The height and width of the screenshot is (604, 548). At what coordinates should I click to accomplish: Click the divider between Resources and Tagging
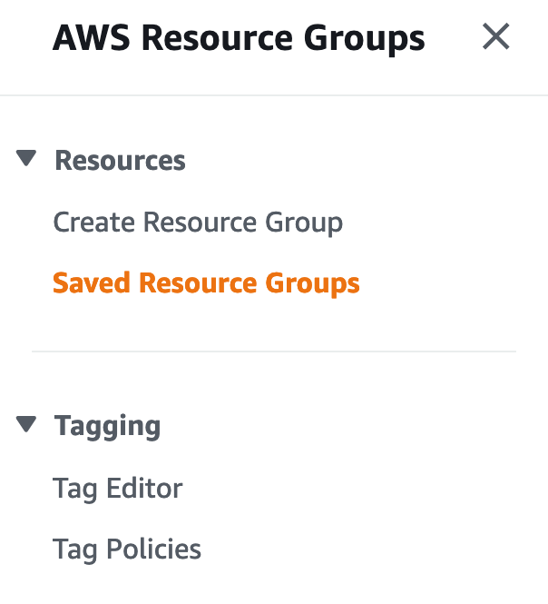click(x=273, y=351)
